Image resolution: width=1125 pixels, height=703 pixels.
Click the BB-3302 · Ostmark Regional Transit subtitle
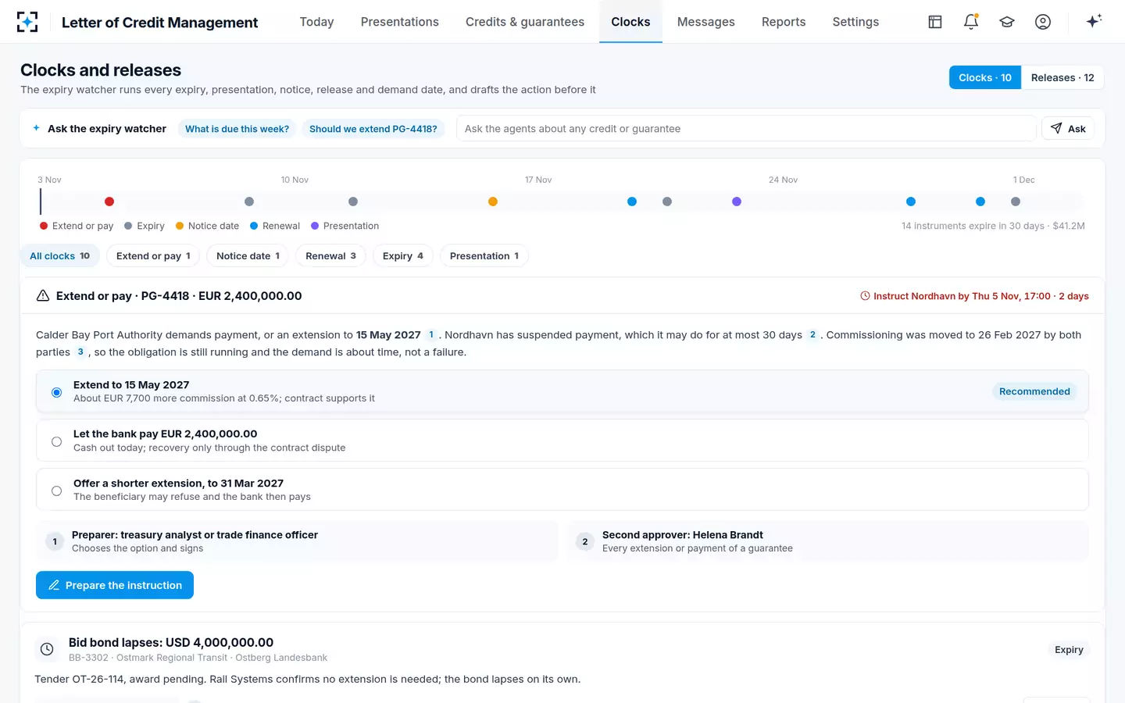coord(198,658)
